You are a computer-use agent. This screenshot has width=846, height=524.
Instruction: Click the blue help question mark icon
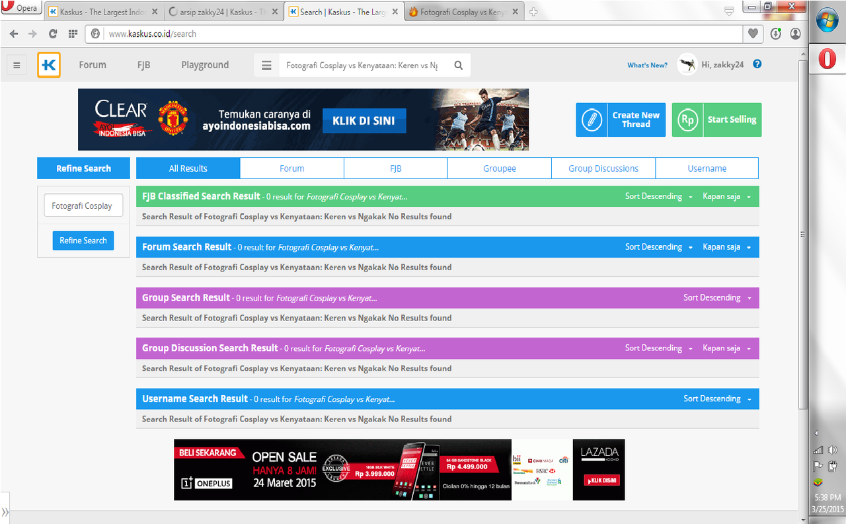[757, 64]
